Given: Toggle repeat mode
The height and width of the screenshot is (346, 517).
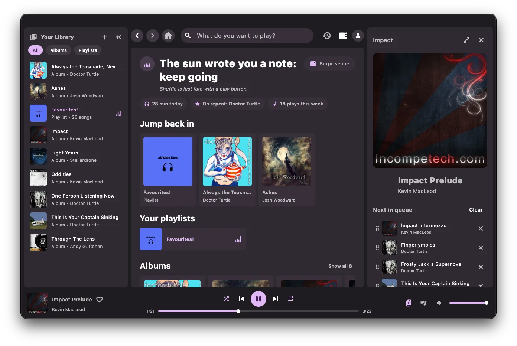Looking at the screenshot, I should click(x=291, y=299).
